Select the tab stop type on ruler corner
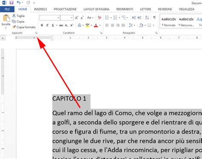Screen dimensions: 202x159 tap(3, 38)
